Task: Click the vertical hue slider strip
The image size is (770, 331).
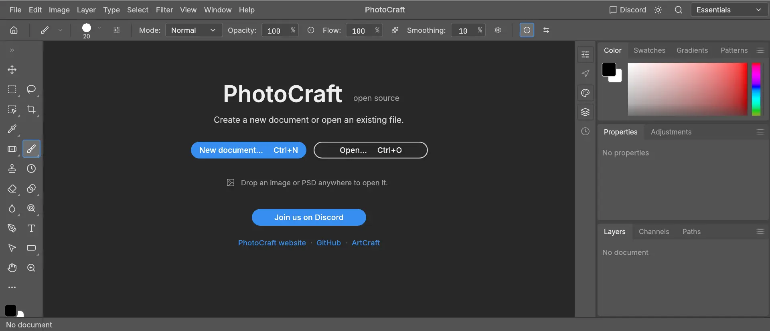Action: [x=756, y=89]
